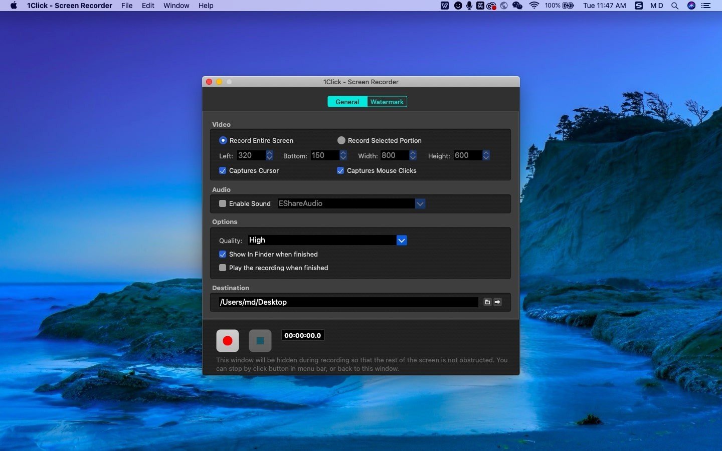722x451 pixels.
Task: Enable Play the recording when finished
Action: pyautogui.click(x=223, y=268)
